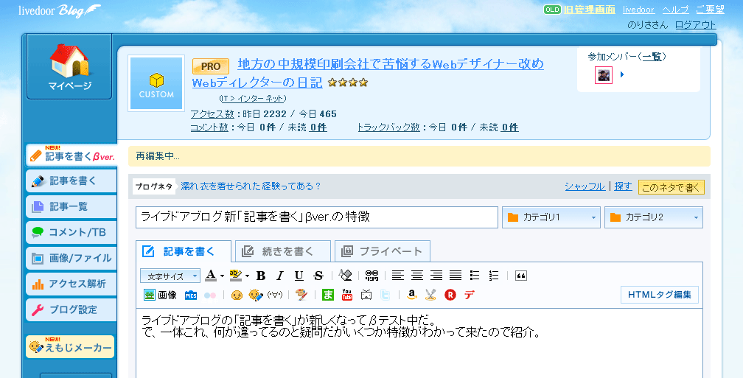Click the insert link chain icon
743x378 pixels.
click(x=372, y=276)
